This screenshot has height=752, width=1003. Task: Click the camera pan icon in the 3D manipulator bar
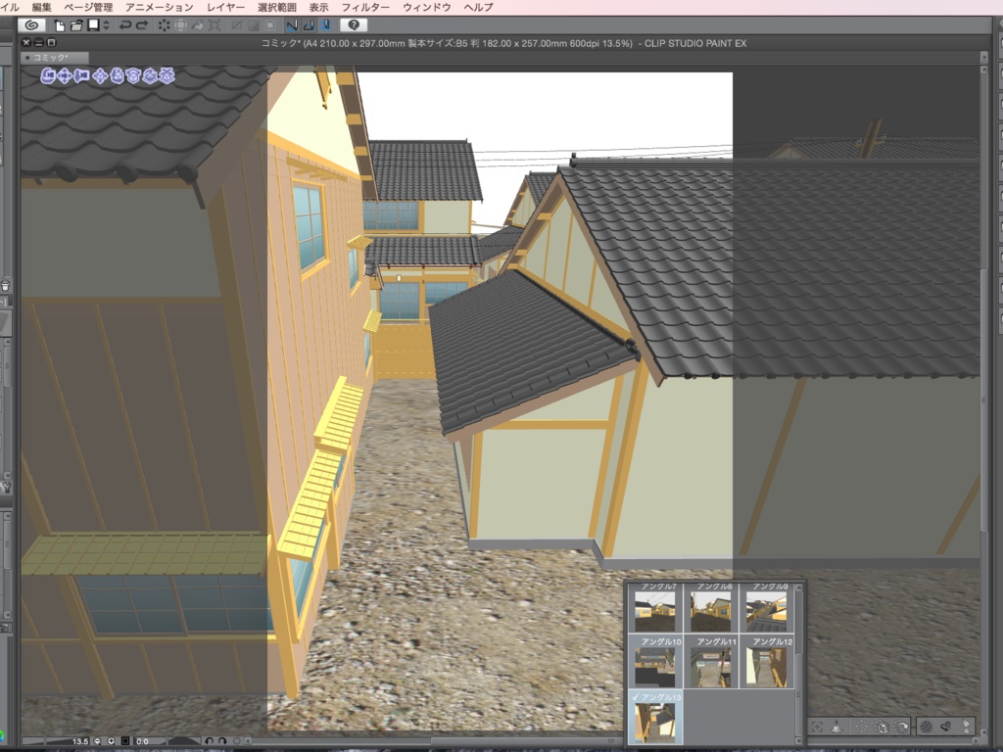pos(65,77)
